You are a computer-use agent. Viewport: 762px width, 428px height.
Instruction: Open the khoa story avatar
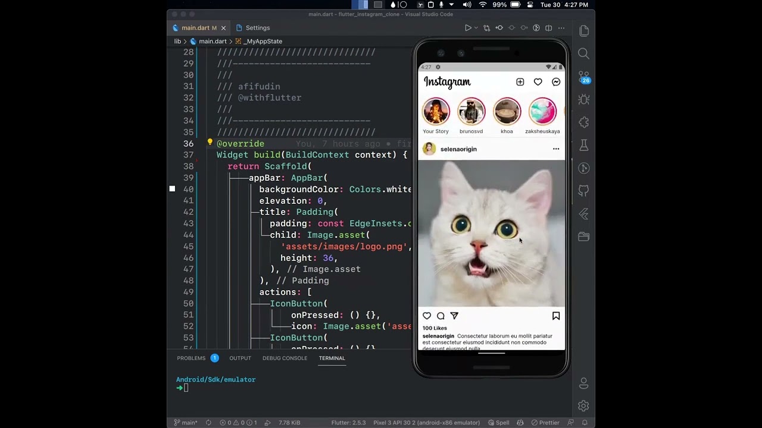pos(507,112)
